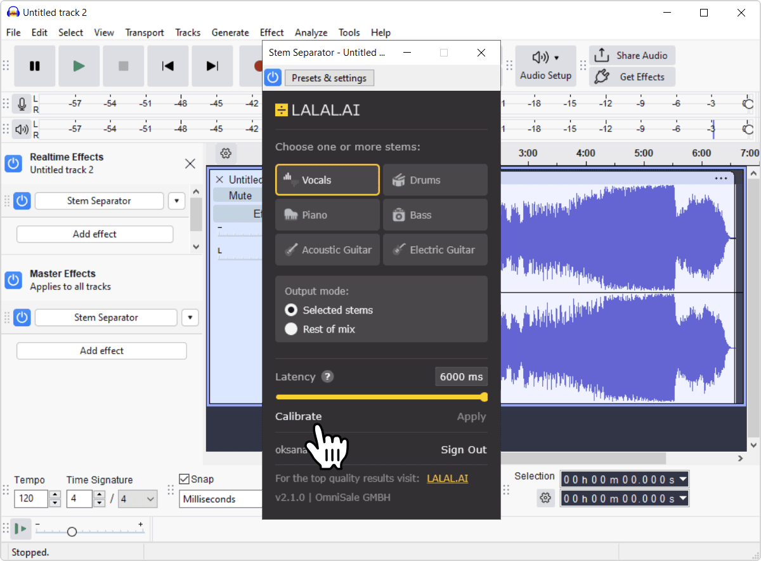Open selection toolbar gear settings
The height and width of the screenshot is (561, 761).
pos(545,498)
